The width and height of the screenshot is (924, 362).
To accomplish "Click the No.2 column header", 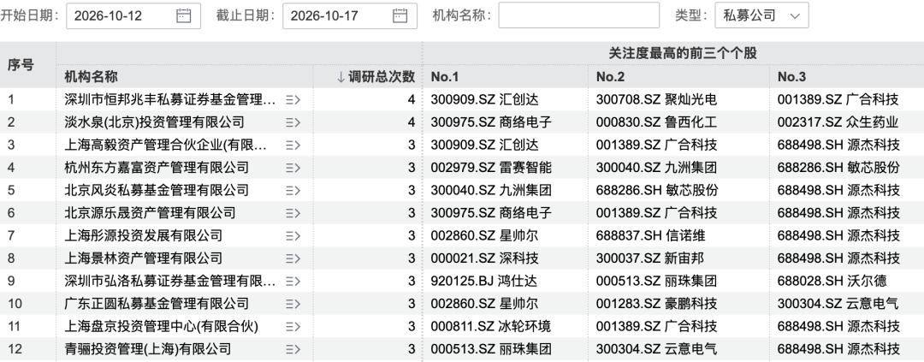I will [610, 77].
